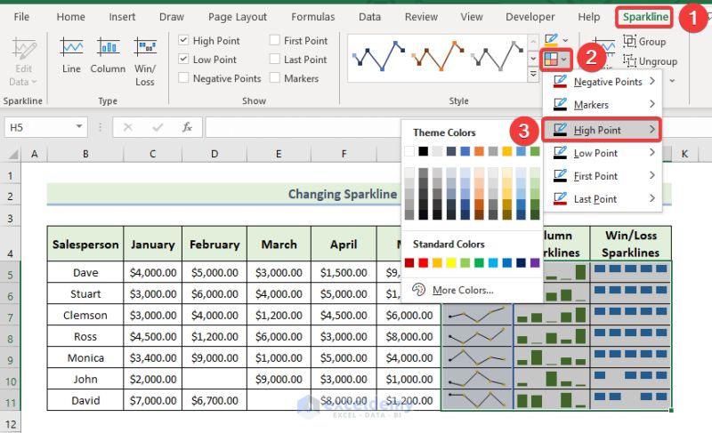712x433 pixels.
Task: Choose the blue sparkline style thumbnail
Action: (379, 57)
